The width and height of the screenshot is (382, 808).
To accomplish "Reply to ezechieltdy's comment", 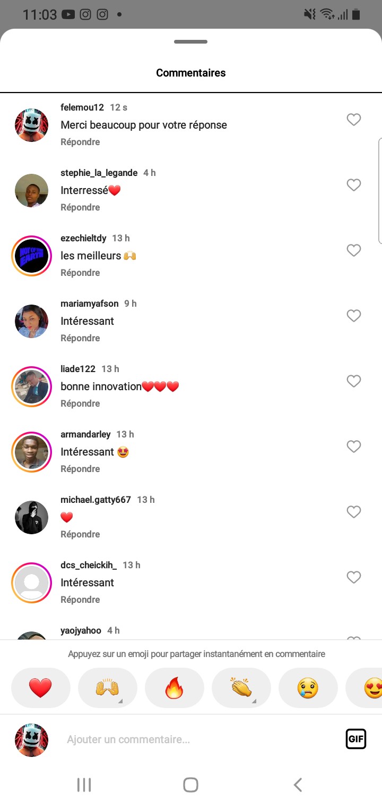I will pos(80,273).
